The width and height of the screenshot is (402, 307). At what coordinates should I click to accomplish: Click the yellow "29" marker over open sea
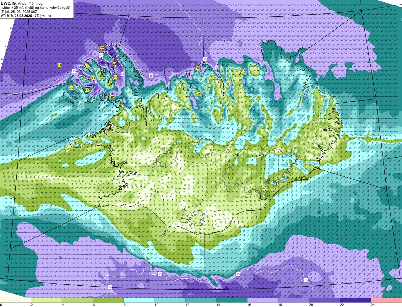click(59, 65)
